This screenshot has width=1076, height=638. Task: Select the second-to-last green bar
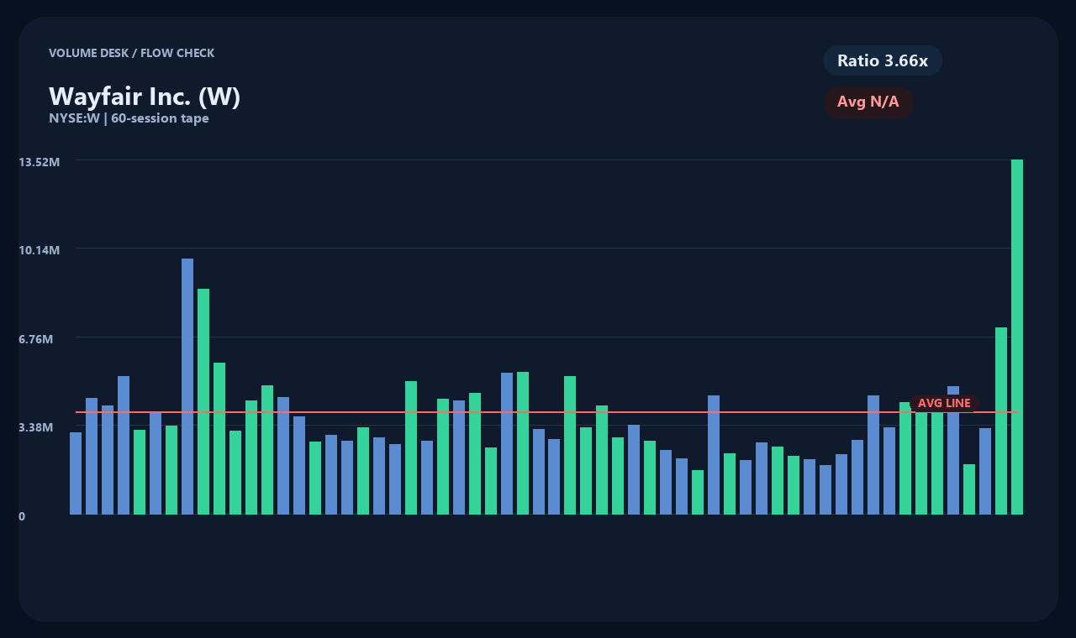pyautogui.click(x=1001, y=421)
